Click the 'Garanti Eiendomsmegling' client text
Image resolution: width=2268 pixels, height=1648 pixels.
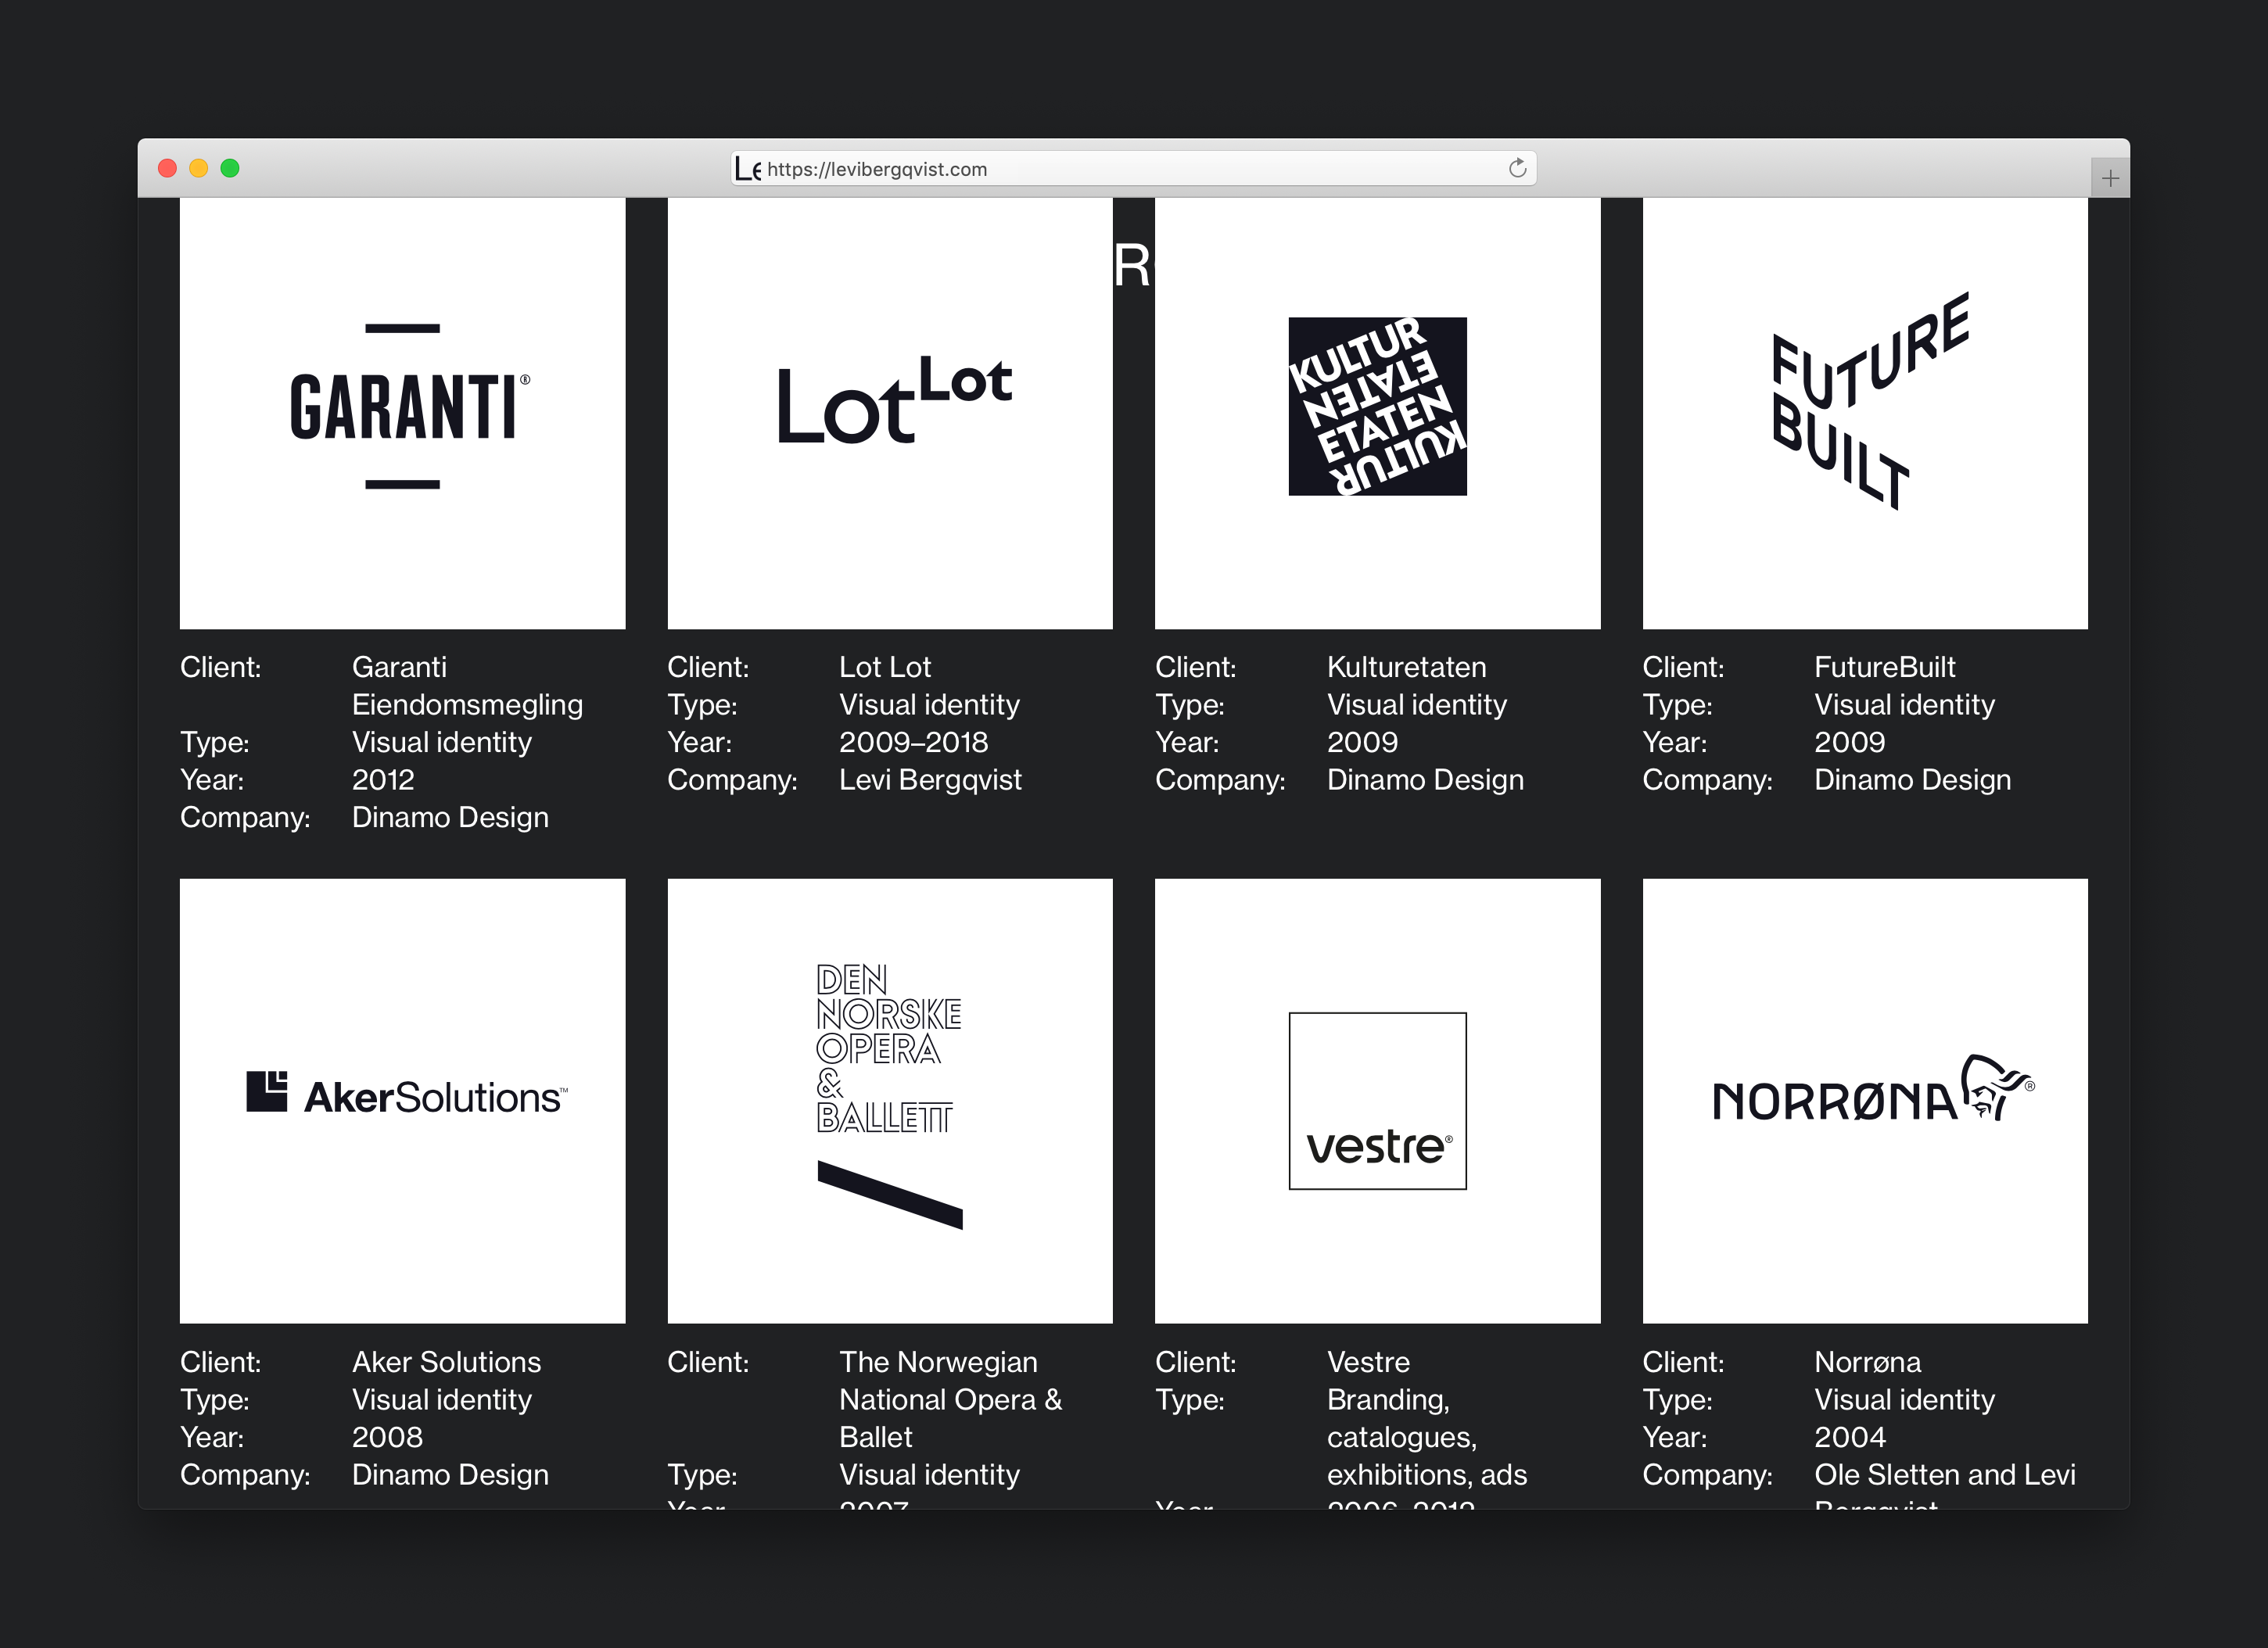click(x=467, y=686)
